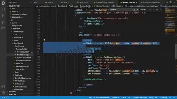Open the notifications bell in status bar
Screen dimensions: 177x99
pyautogui.click(x=174, y=98)
